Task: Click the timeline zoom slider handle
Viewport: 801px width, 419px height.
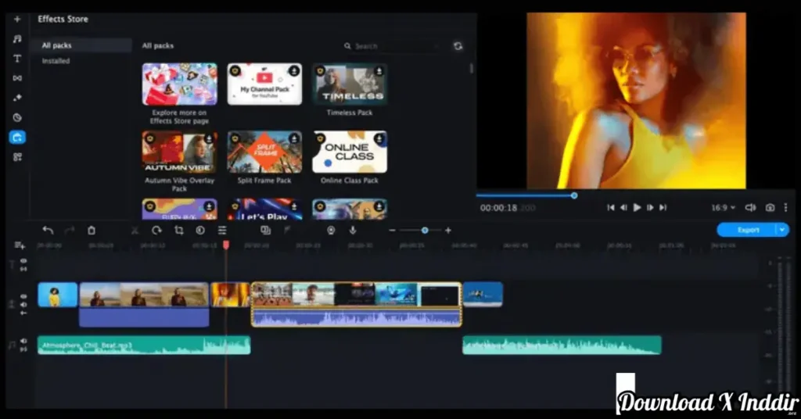Action: point(425,230)
